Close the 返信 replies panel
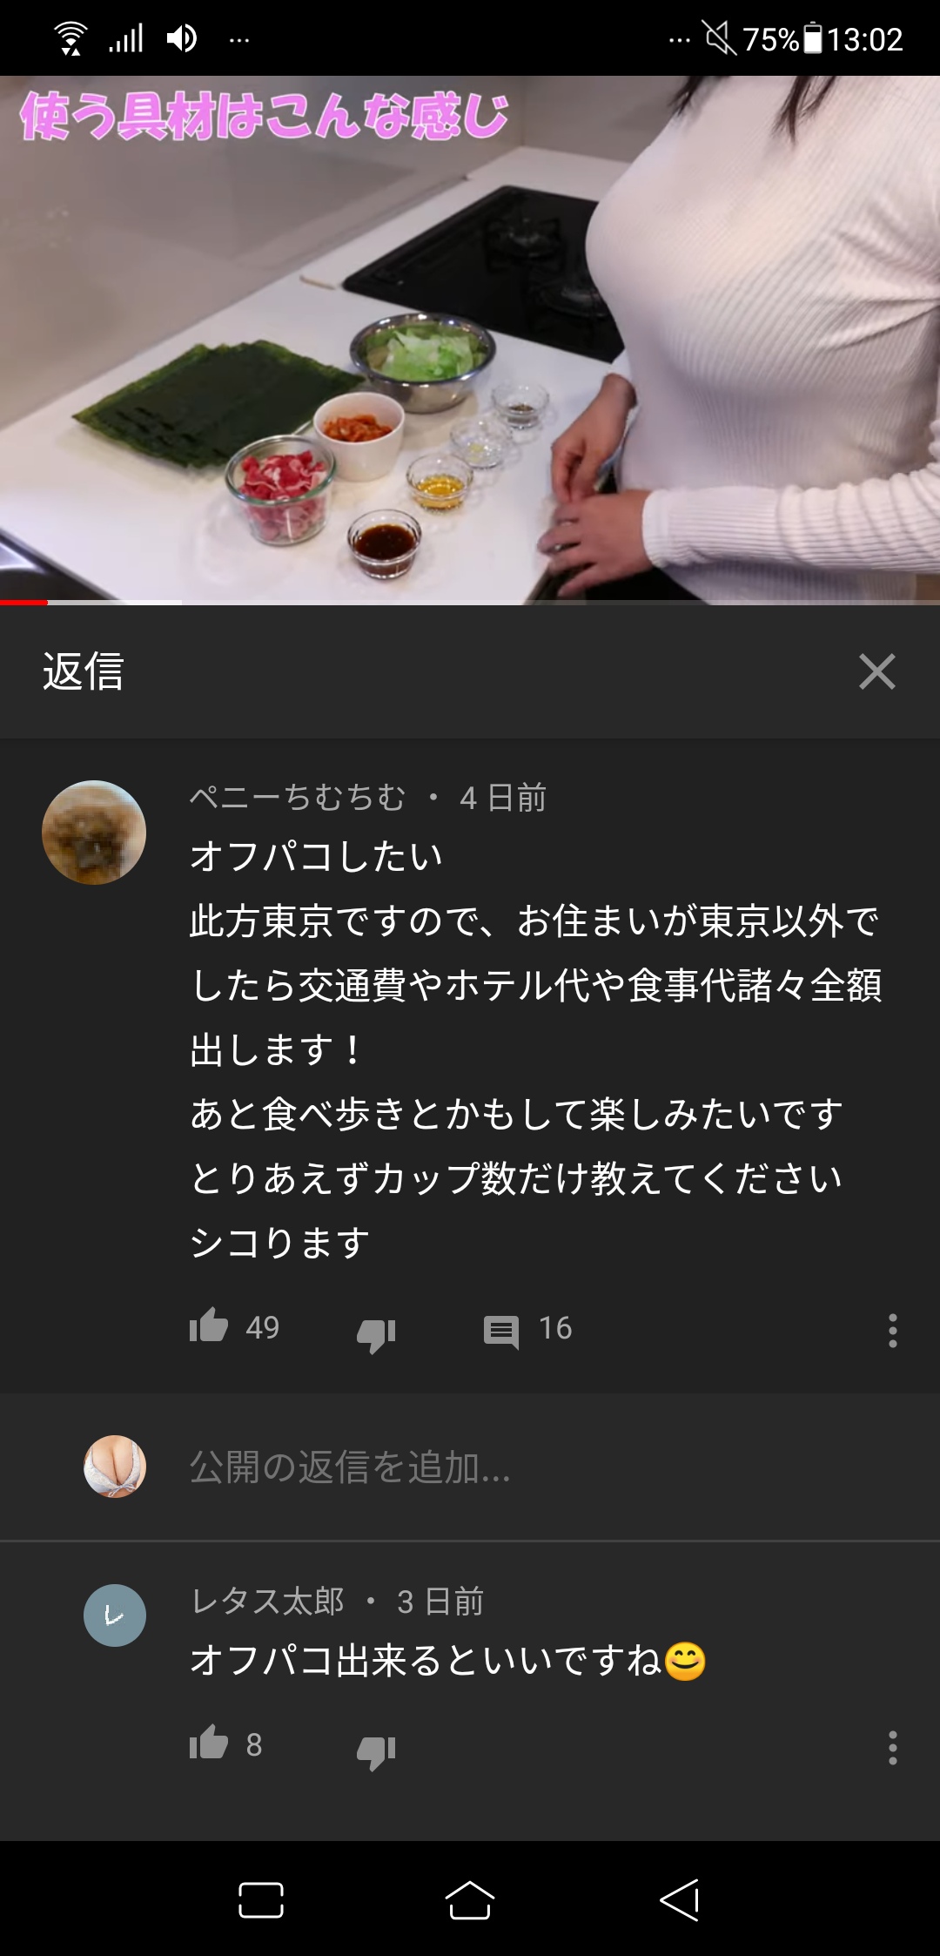Screen dimensions: 940x1956 [876, 671]
